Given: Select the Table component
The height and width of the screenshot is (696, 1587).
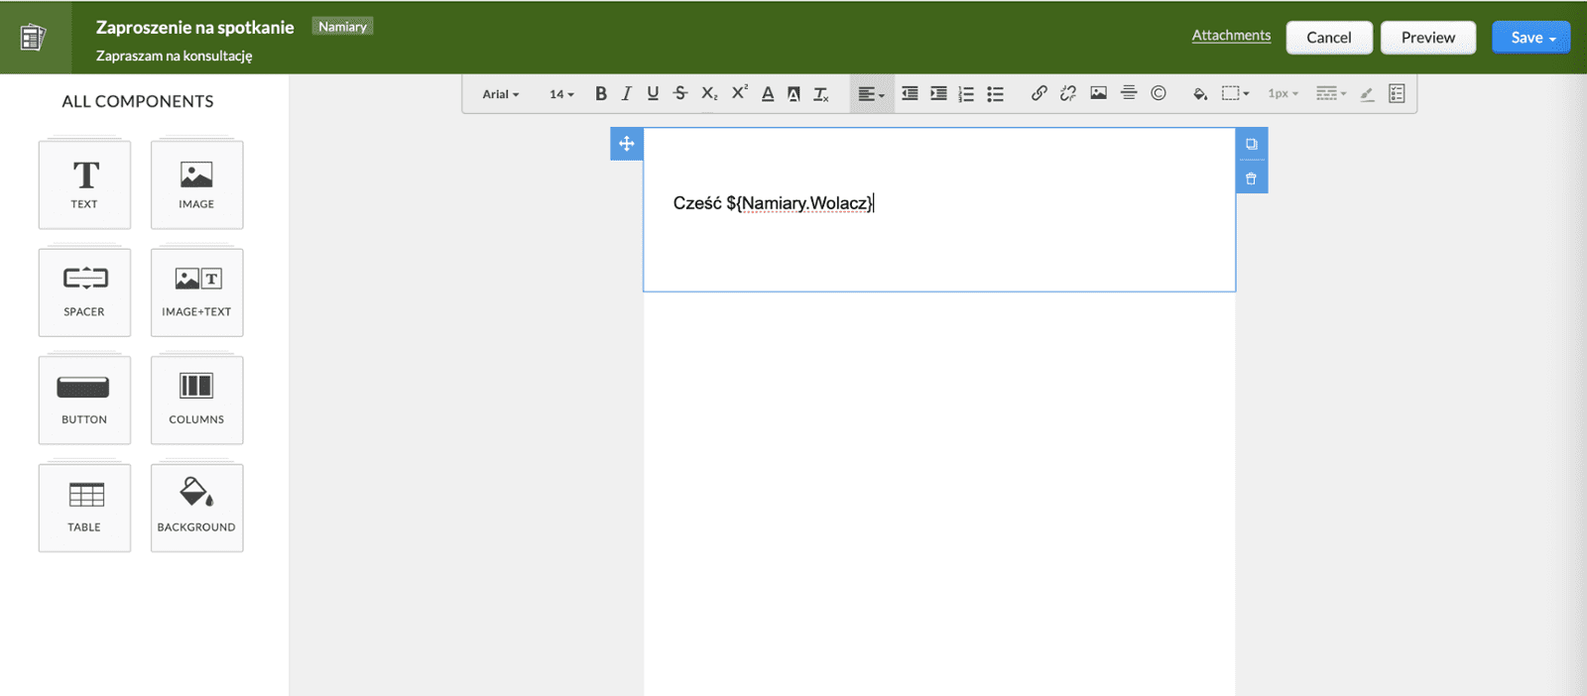Looking at the screenshot, I should 84,507.
